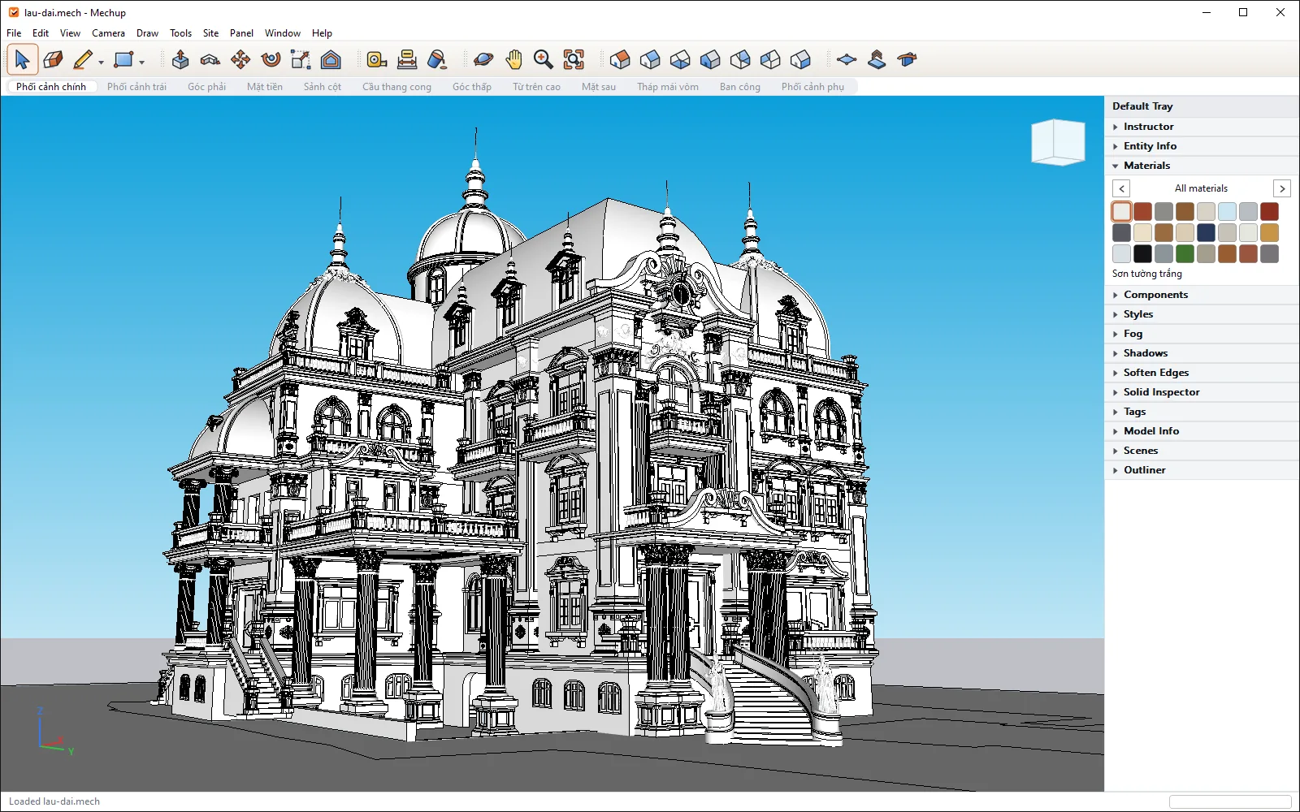Image resolution: width=1300 pixels, height=812 pixels.
Task: Expand the Instructor panel
Action: 1202,127
